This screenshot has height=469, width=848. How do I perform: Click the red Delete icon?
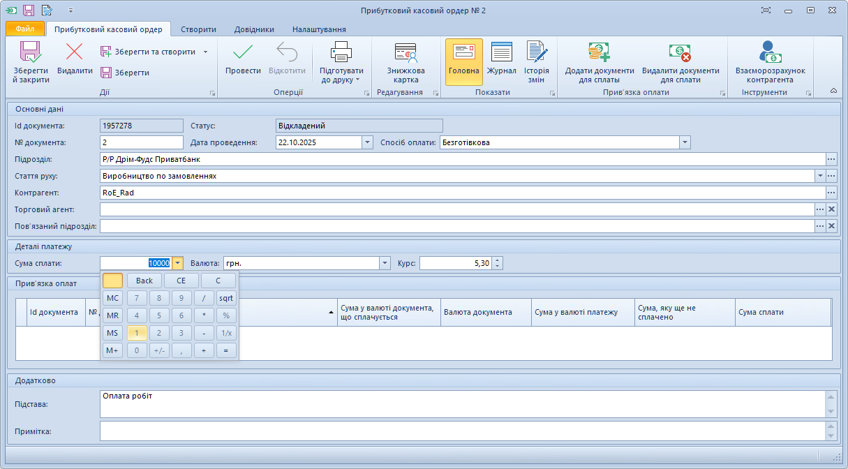click(75, 53)
